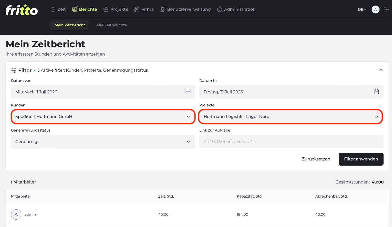Click the 3 Aktive filter summary text
This screenshot has width=392, height=227.
point(92,70)
